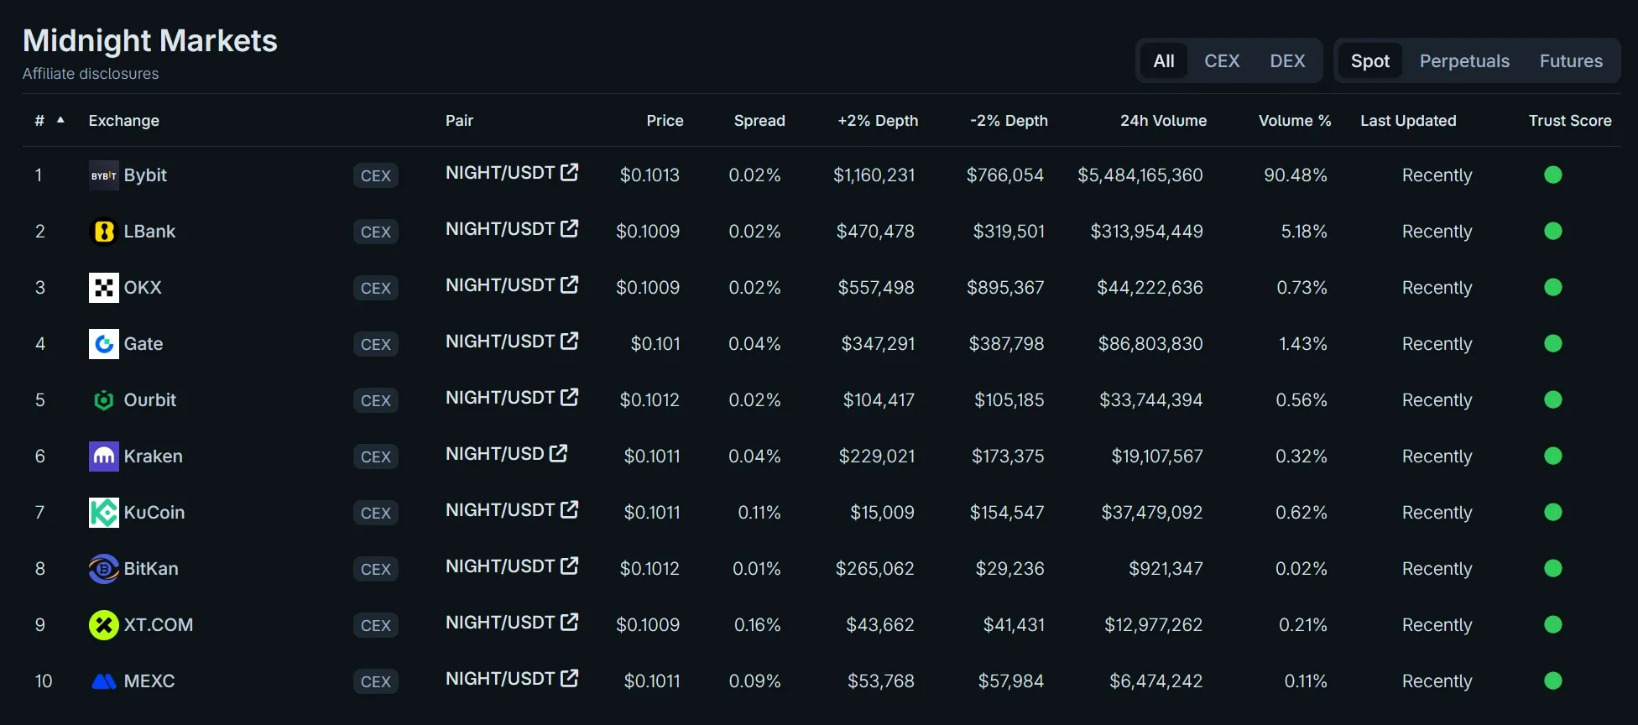Screen dimensions: 1638x725
Task: Select the Spot markets tab
Action: [x=1370, y=60]
